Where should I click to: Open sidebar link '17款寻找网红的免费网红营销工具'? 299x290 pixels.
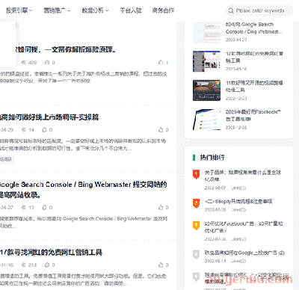tap(254, 57)
